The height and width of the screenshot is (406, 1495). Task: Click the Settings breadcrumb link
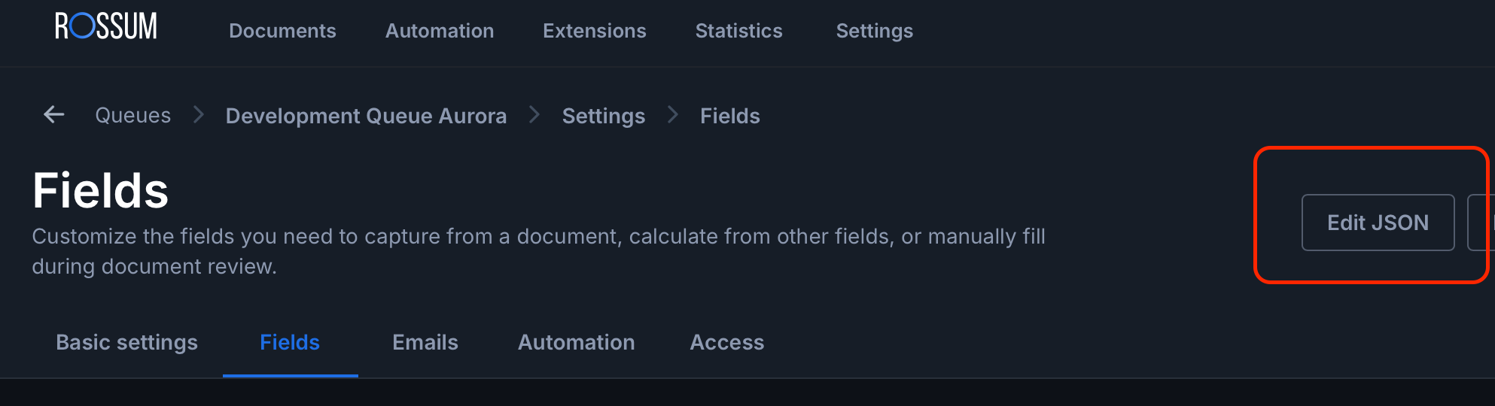(x=603, y=116)
